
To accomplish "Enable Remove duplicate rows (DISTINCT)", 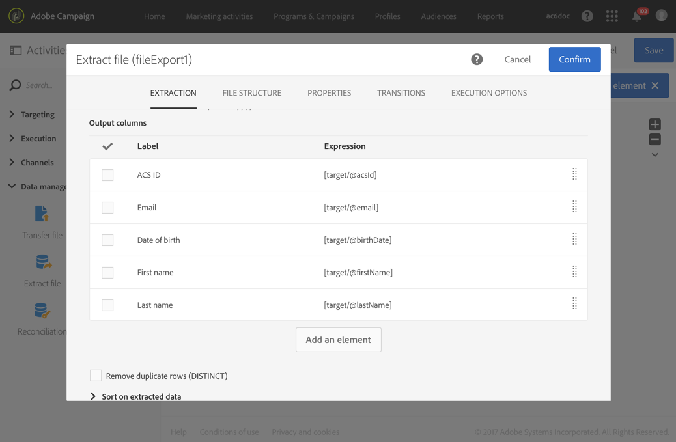I will 96,376.
